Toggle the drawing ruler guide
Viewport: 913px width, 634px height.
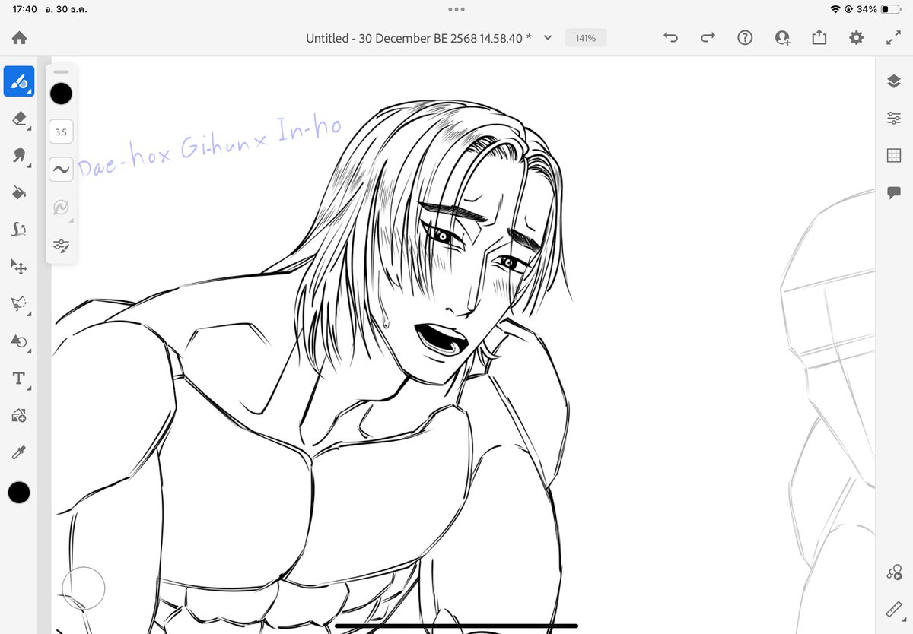click(894, 610)
